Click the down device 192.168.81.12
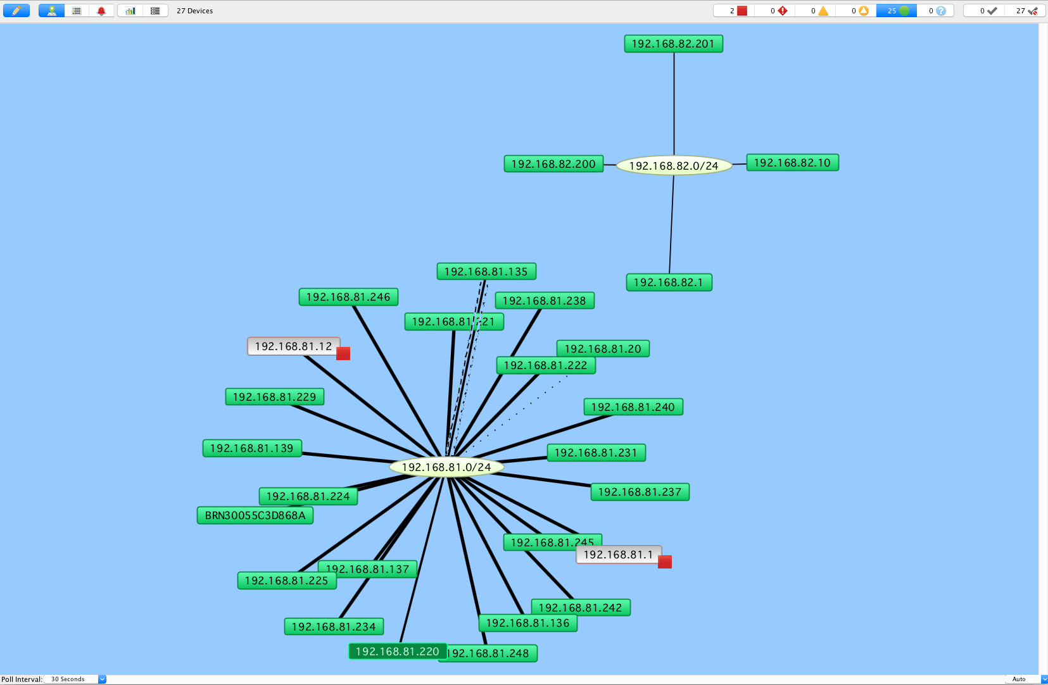Screen dimensions: 1048x685 293,346
